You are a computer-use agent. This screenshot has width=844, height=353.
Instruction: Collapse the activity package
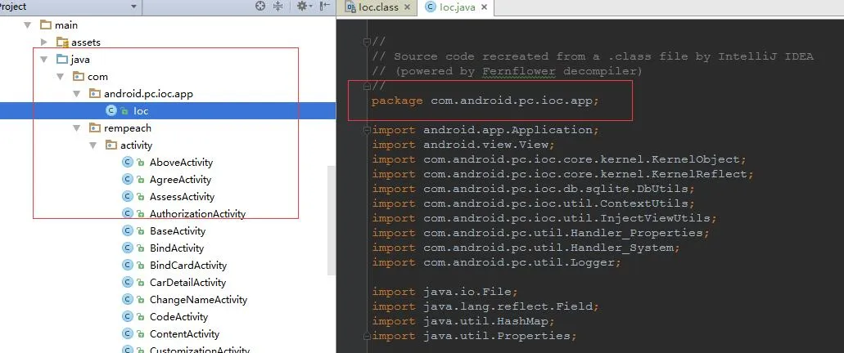pos(93,145)
